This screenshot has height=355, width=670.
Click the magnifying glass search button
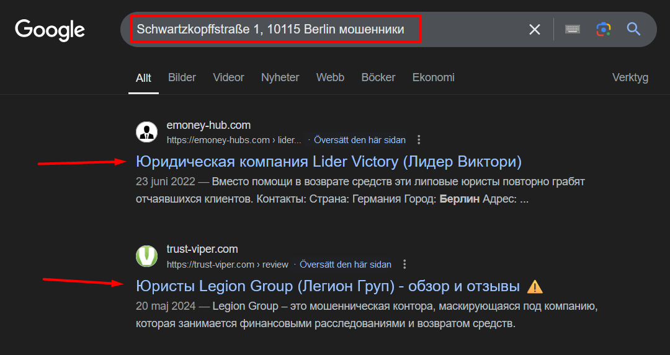tap(633, 29)
